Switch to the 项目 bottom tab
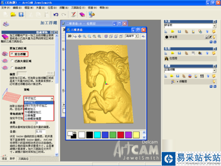The image size is (221, 166). click(4, 158)
